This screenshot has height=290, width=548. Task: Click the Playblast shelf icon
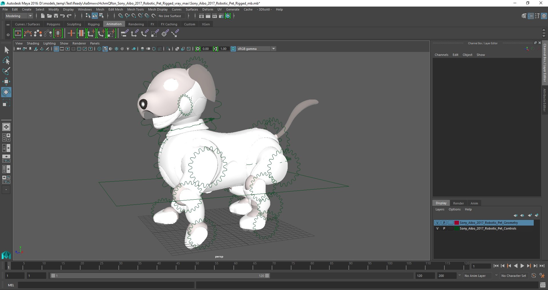(18, 33)
